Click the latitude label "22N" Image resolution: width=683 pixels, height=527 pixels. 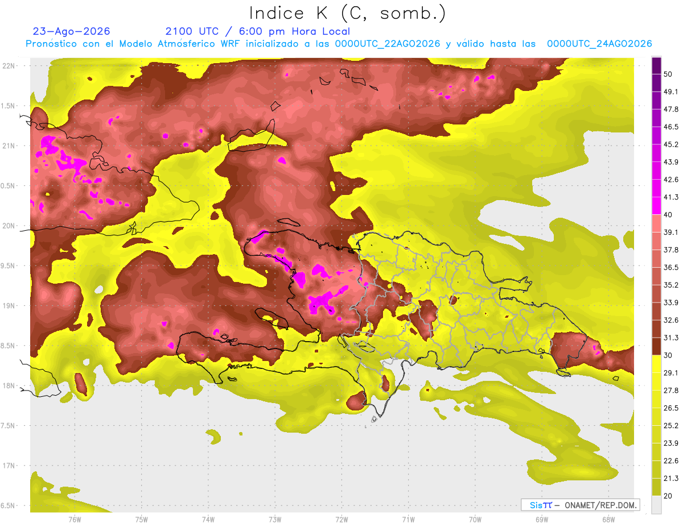point(9,66)
